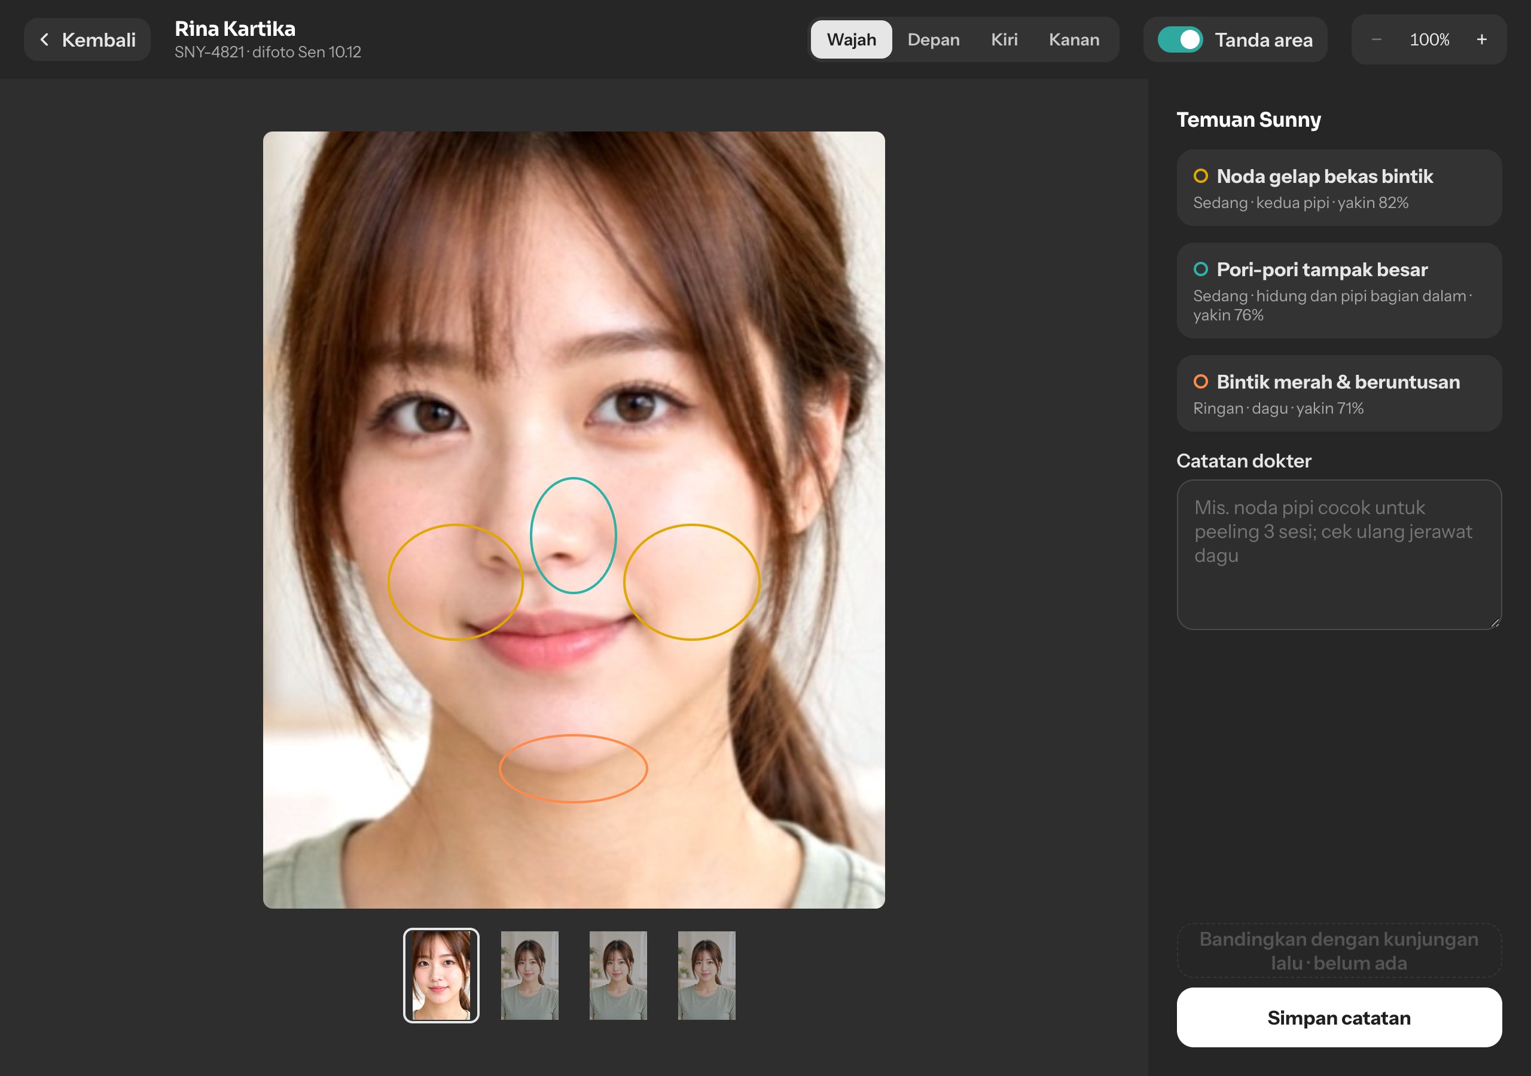Click the back chevron Kembali button
Screen dimensions: 1531x1076
pos(87,39)
